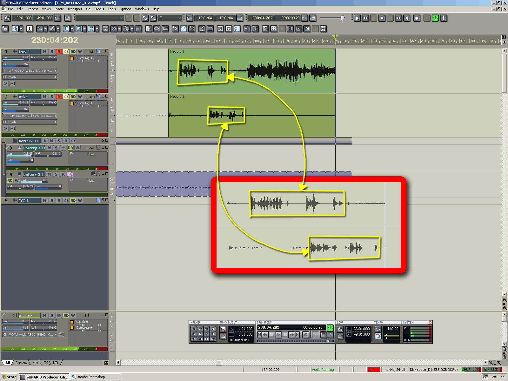Switch to the Mix tab
This screenshot has width=508, height=381.
[35, 363]
